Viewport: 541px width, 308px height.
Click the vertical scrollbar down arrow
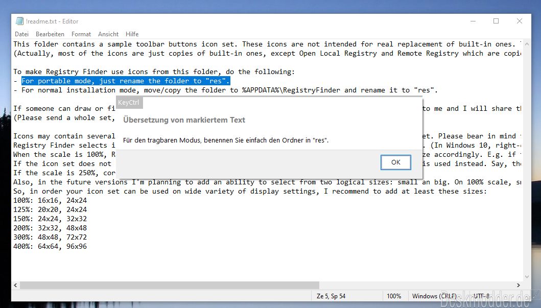pyautogui.click(x=527, y=277)
